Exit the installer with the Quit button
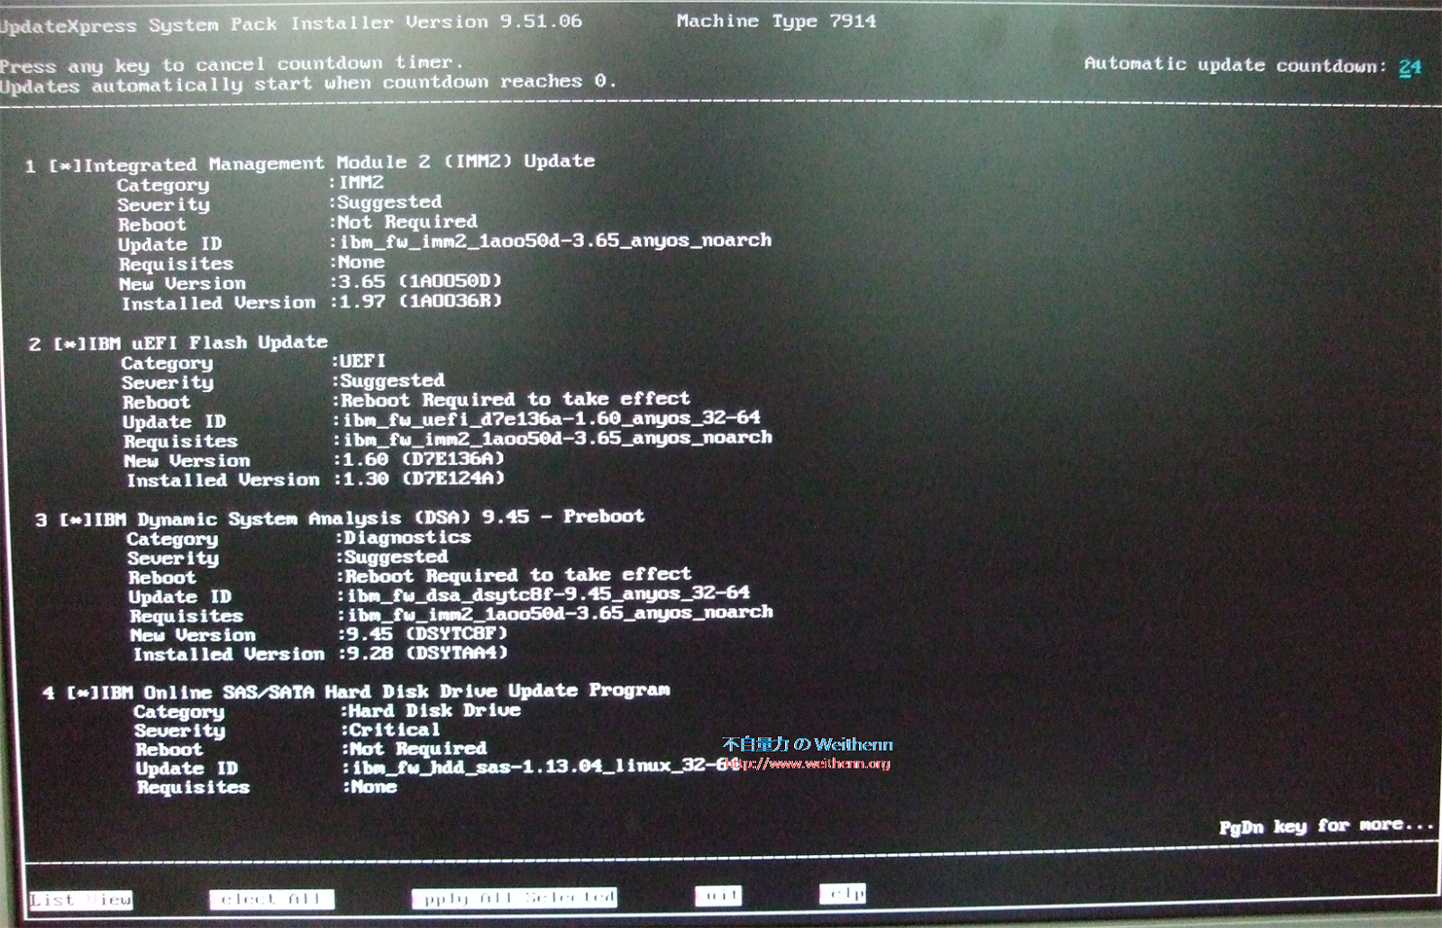1442x928 pixels. (719, 896)
